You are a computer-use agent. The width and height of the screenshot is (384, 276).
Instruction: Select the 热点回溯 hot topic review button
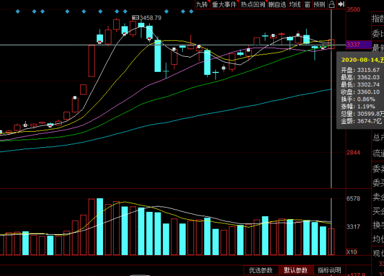pyautogui.click(x=253, y=4)
